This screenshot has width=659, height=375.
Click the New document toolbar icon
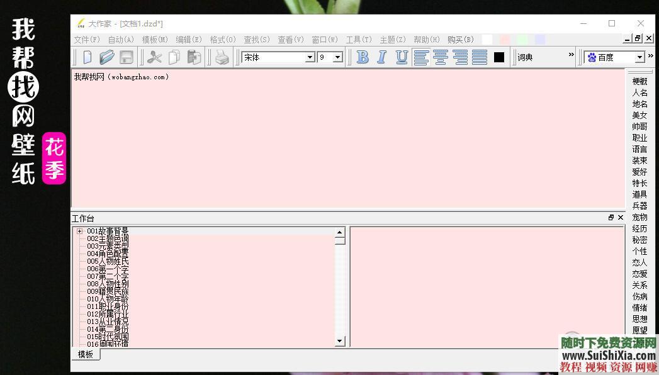[x=87, y=57]
